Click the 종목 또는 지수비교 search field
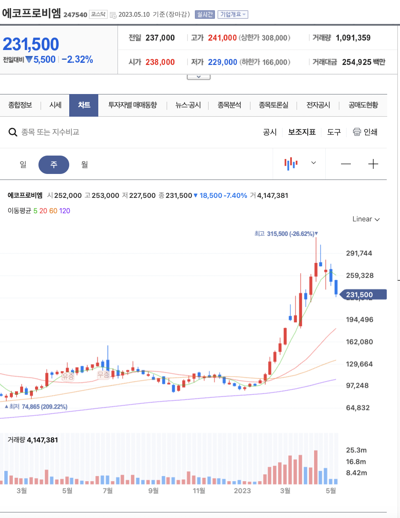400x518 pixels. coord(50,132)
